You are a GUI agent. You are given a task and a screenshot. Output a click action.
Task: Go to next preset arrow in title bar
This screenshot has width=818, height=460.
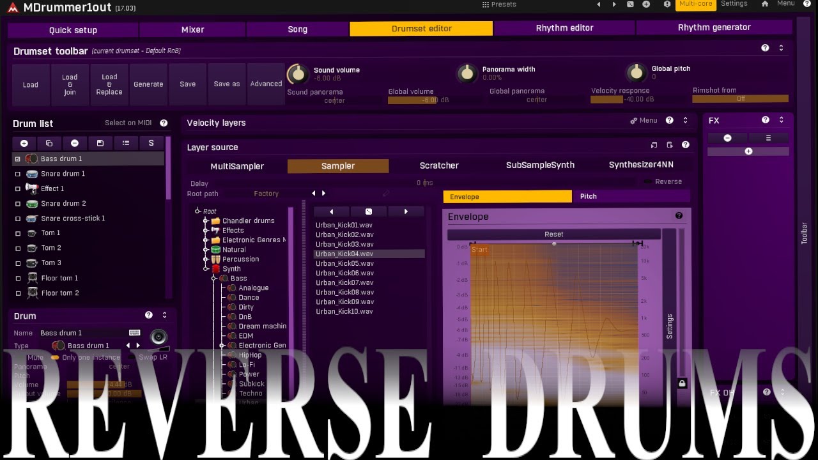[x=614, y=4]
